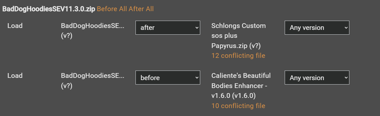Open 'Any version' dropdown for Schlongs Custom rule
This screenshot has height=116, width=380.
coord(317,28)
